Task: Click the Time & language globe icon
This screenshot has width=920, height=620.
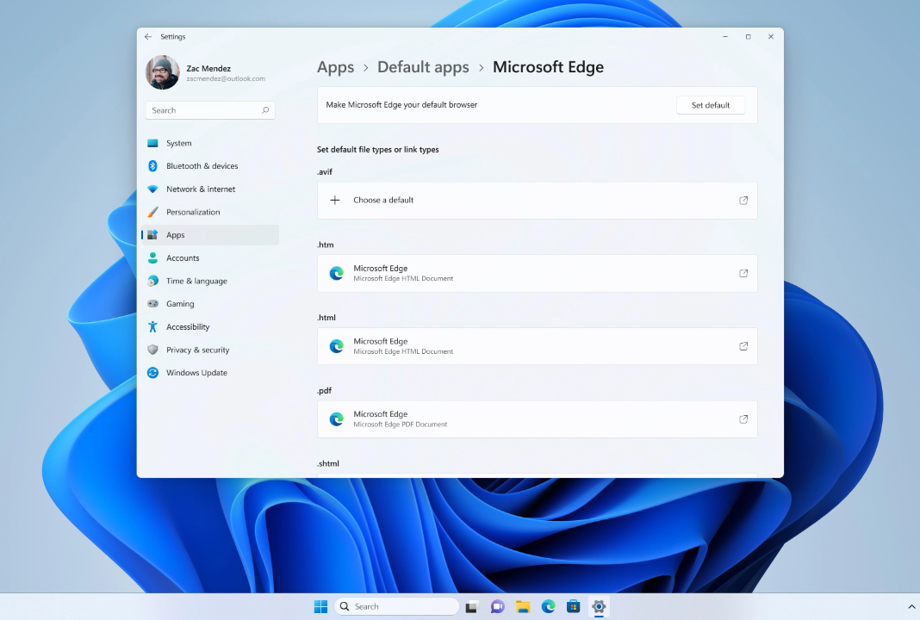Action: (152, 281)
